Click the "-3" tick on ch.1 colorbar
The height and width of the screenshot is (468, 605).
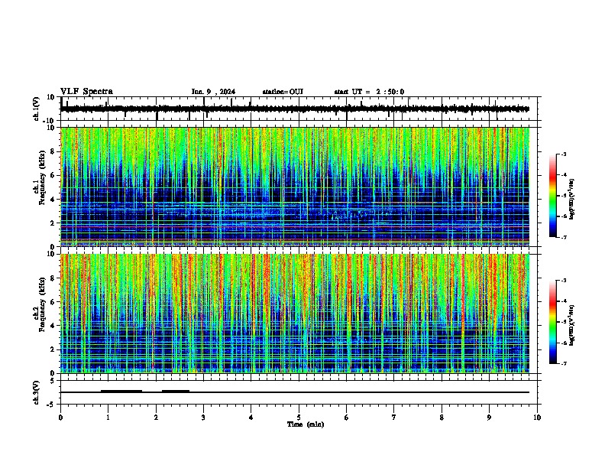pyautogui.click(x=563, y=154)
